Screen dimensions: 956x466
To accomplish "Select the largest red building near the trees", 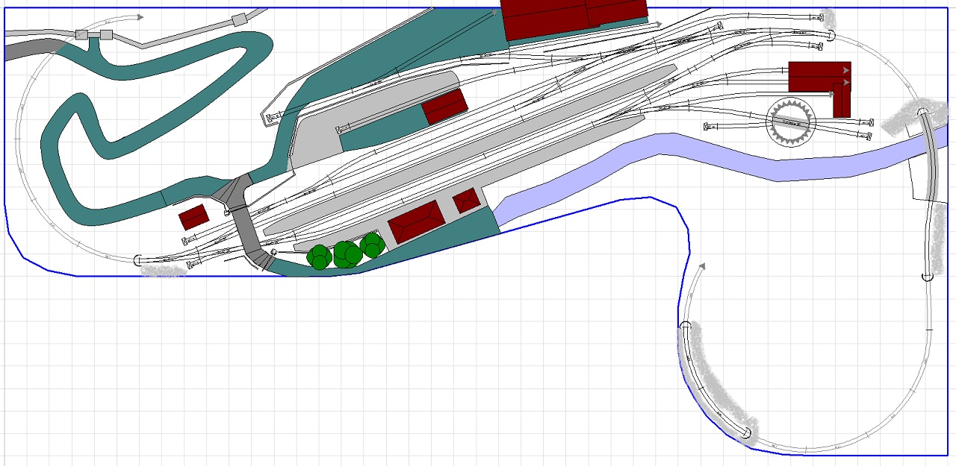I will (x=416, y=221).
